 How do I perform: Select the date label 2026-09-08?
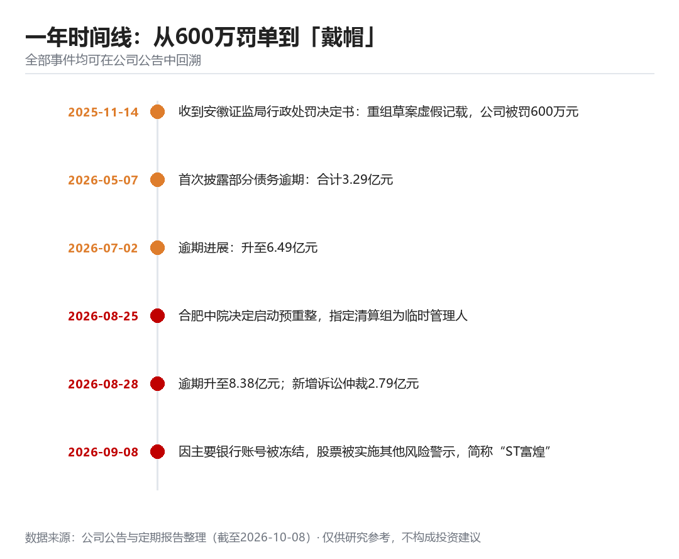[103, 453]
